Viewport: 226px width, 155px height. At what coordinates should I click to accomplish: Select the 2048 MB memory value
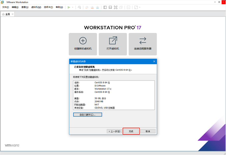(x=99, y=101)
